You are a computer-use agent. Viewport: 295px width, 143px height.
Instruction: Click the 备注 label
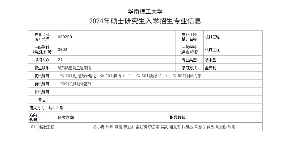[42, 100]
